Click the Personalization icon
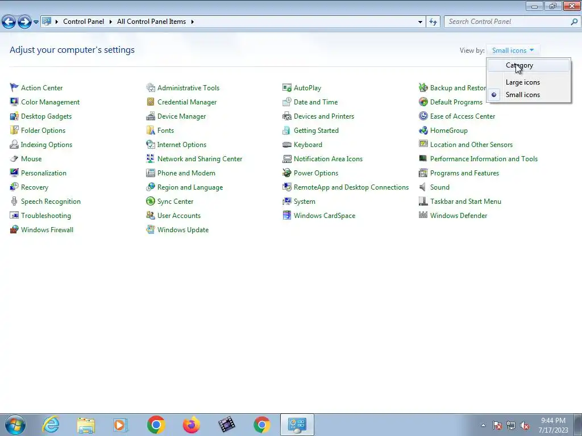The width and height of the screenshot is (582, 436). [x=14, y=173]
